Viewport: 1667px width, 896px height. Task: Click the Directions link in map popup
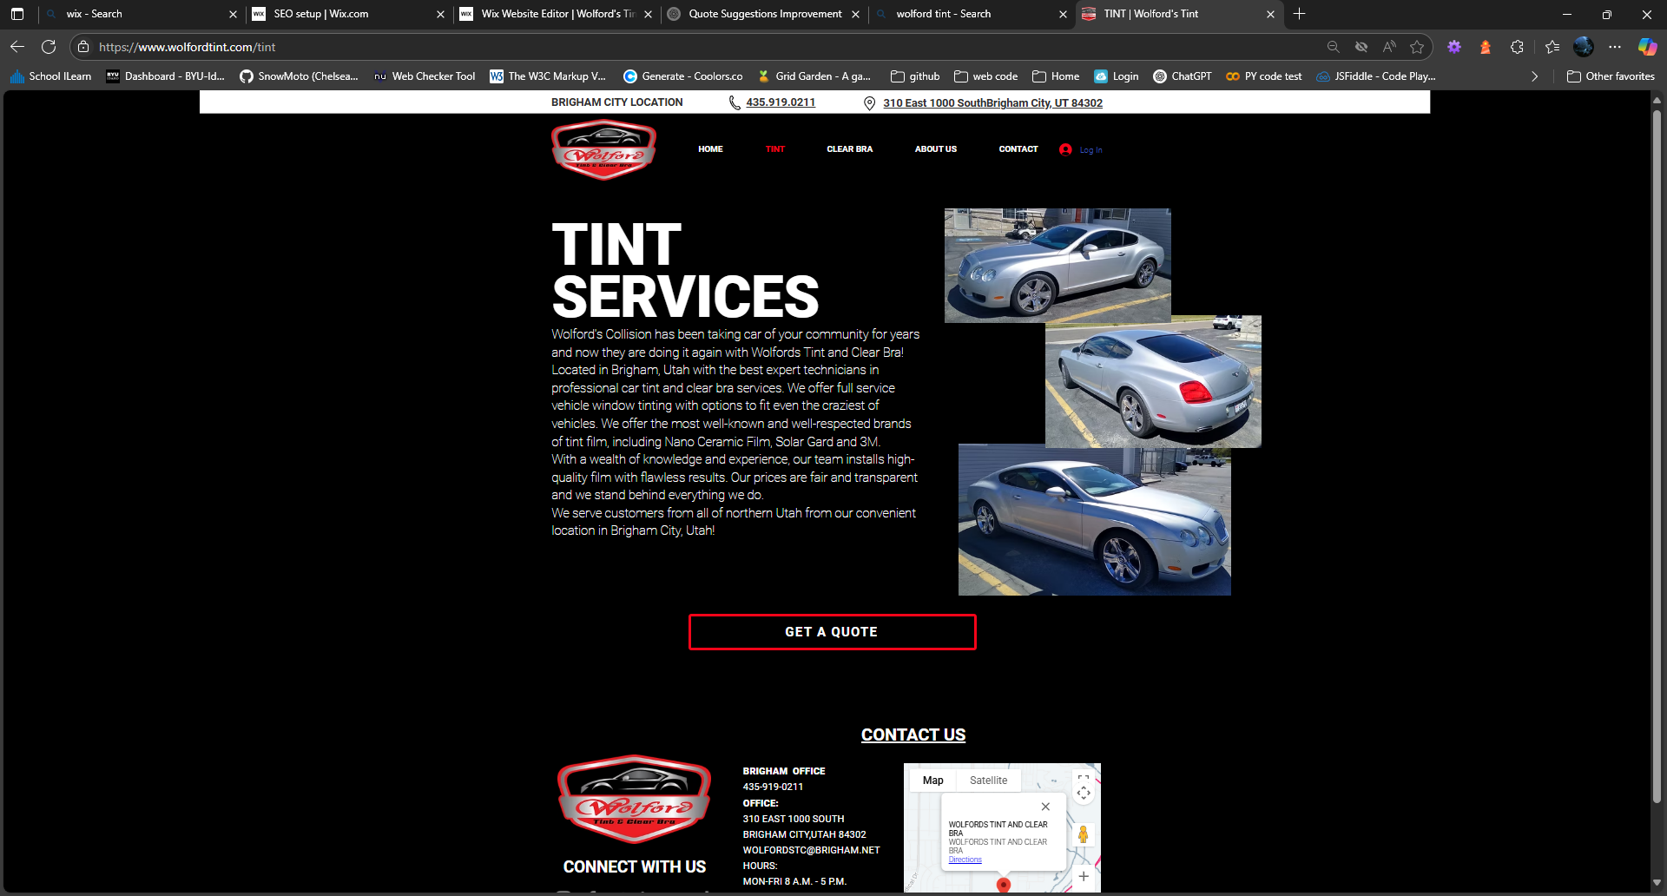965,860
